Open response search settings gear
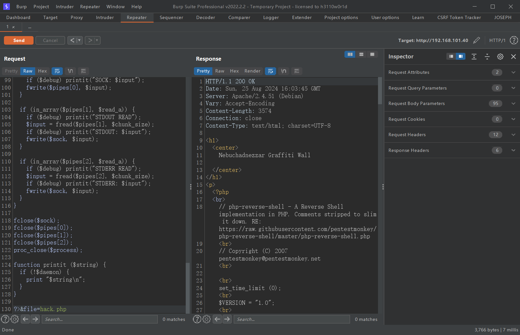This screenshot has height=335, width=520. (206, 319)
